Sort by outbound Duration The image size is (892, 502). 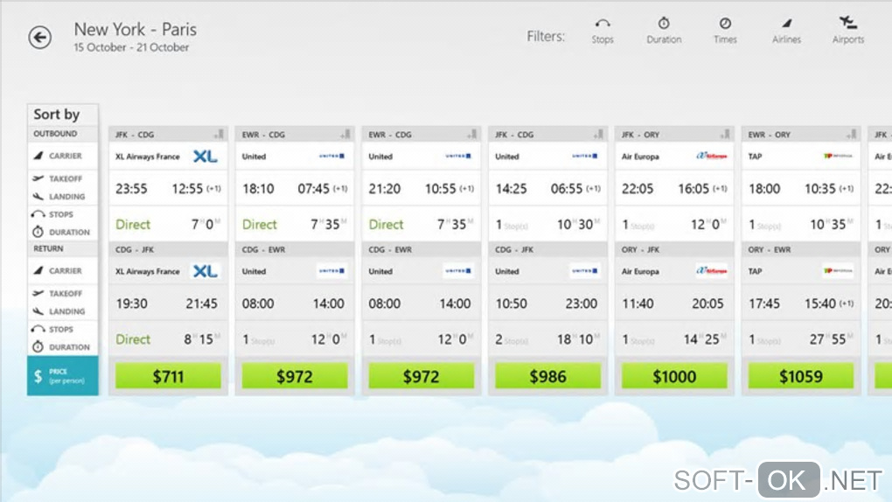pyautogui.click(x=63, y=233)
